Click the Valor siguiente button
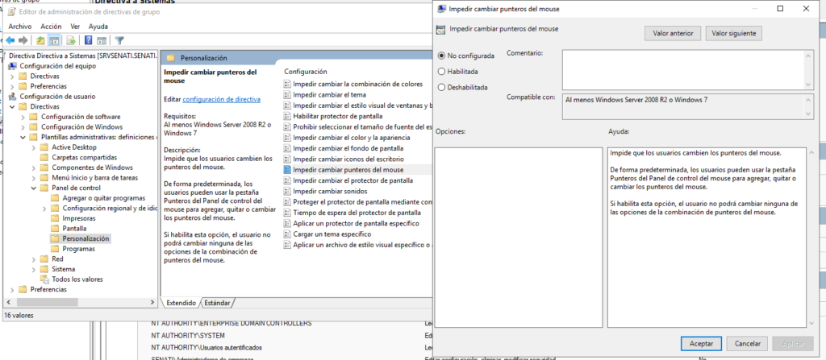Viewport: 826px width, 360px height. coord(734,33)
